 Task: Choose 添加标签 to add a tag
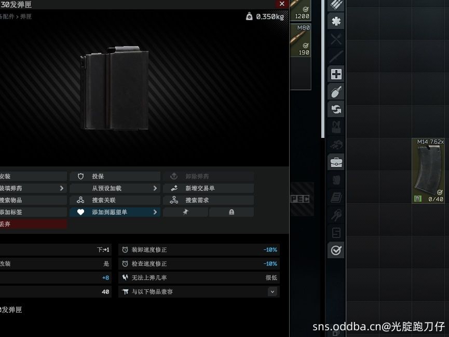coord(33,212)
